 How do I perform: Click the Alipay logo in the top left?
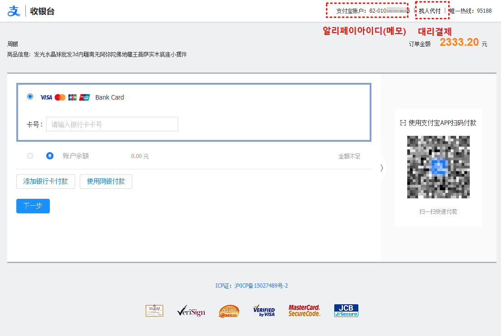pyautogui.click(x=14, y=10)
